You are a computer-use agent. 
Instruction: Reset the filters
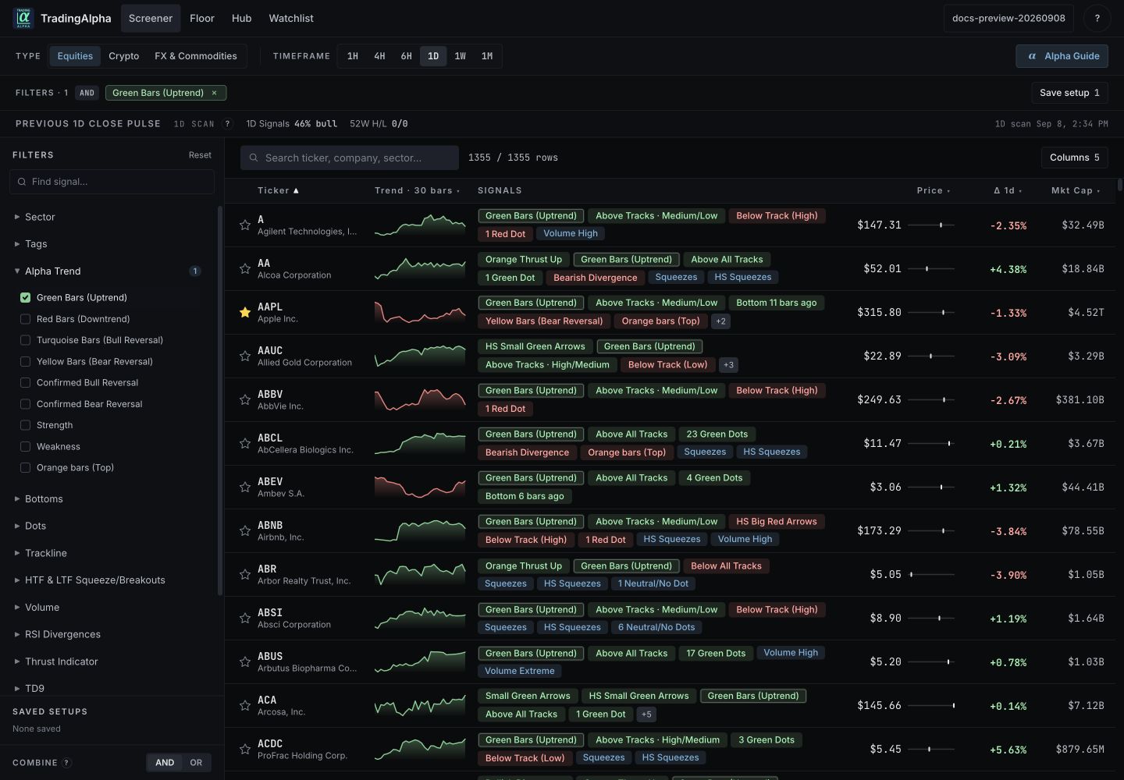pos(200,155)
